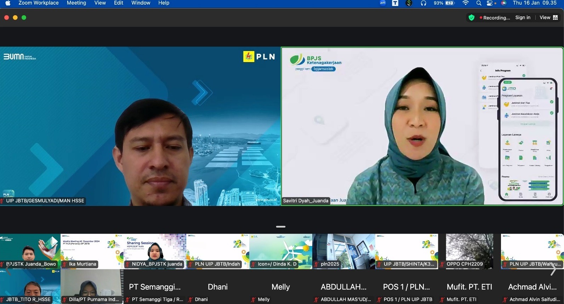Image resolution: width=564 pixels, height=304 pixels.
Task: Click the headphones icon in menu bar
Action: click(423, 3)
